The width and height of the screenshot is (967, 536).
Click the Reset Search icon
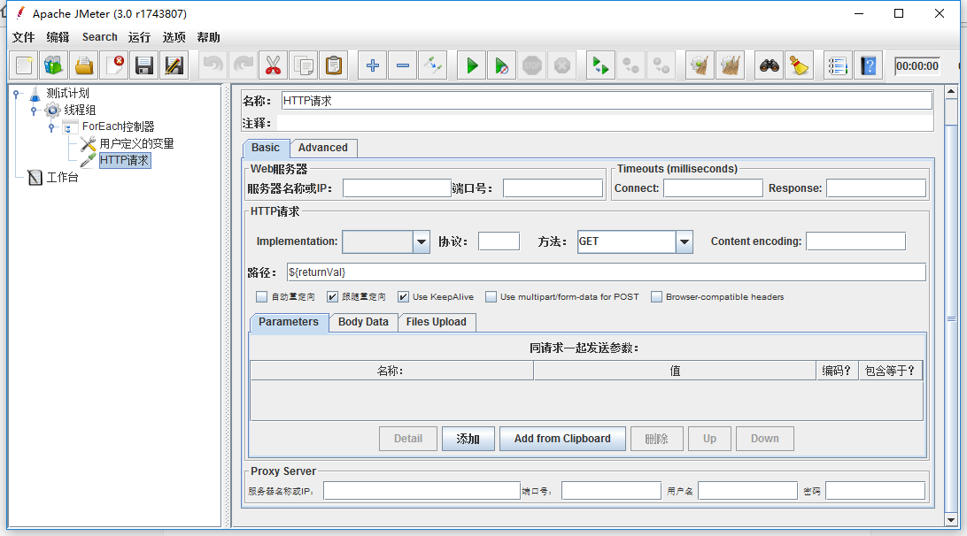coord(800,65)
